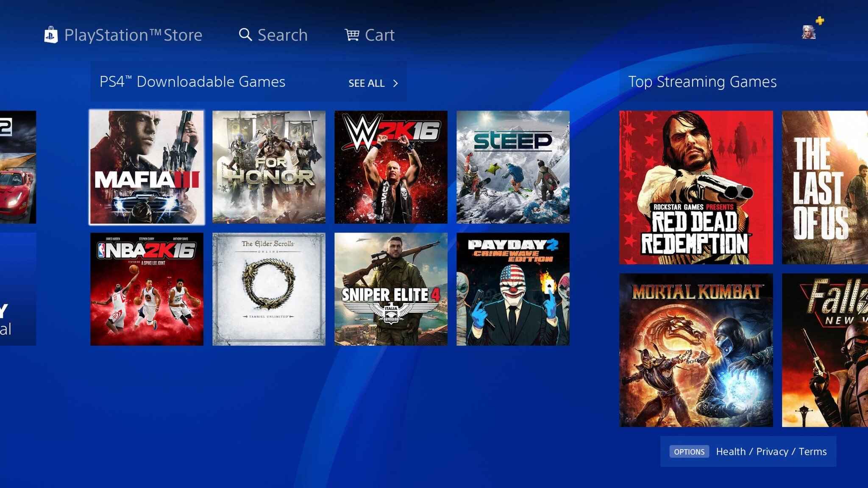Click the PlayStation Store logo icon
This screenshot has width=868, height=488.
(x=51, y=34)
